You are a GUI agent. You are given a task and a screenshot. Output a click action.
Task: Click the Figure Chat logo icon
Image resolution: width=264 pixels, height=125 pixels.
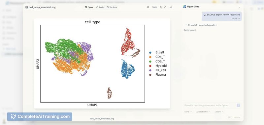(184, 7)
